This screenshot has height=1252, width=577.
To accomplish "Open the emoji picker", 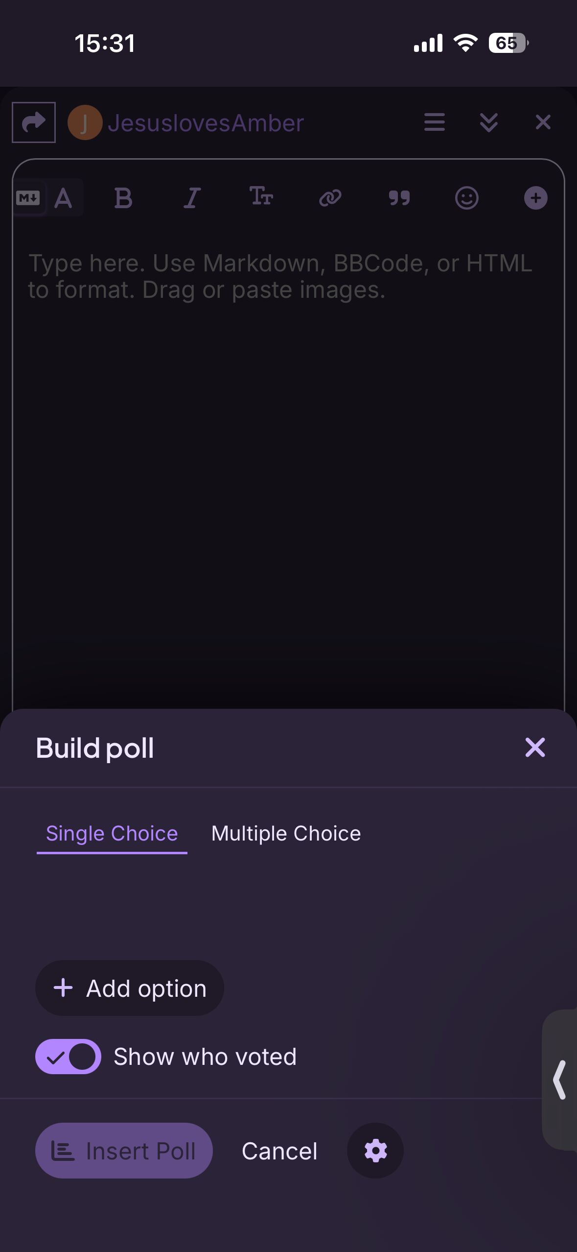I will (467, 198).
